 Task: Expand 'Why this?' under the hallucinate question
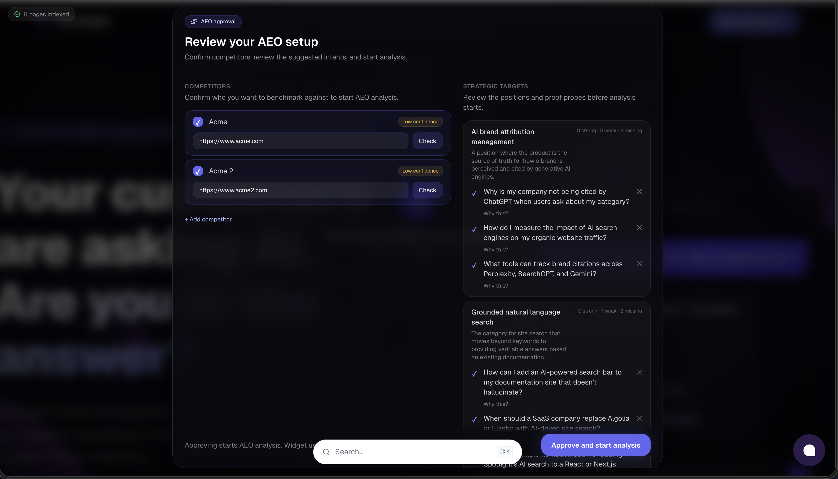point(495,404)
